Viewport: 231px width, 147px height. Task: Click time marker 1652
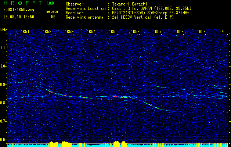[47, 31]
